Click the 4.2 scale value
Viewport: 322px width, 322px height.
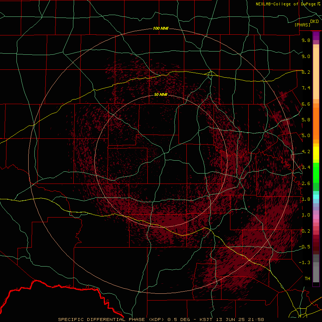click(x=306, y=152)
